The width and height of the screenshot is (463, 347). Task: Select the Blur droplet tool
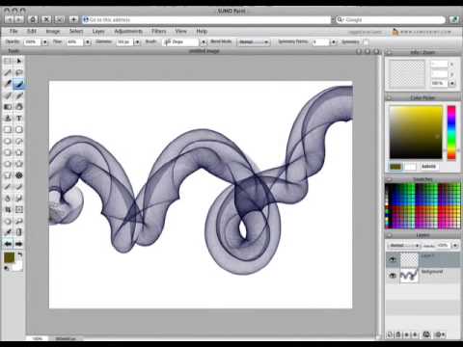point(8,199)
